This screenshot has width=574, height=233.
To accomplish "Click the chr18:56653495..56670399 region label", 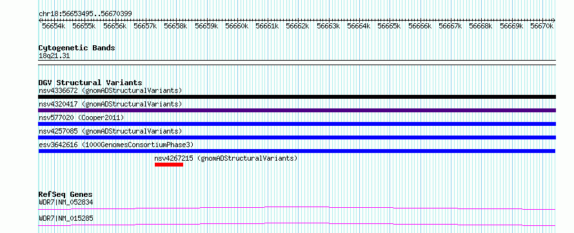I will coord(85,14).
